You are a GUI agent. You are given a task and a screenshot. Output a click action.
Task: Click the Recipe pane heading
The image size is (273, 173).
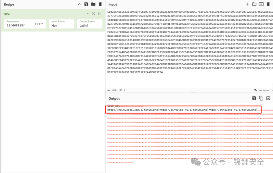9,5
